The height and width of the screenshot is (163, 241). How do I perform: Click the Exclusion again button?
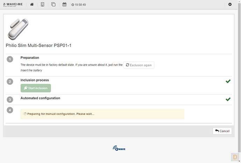[x=139, y=65]
